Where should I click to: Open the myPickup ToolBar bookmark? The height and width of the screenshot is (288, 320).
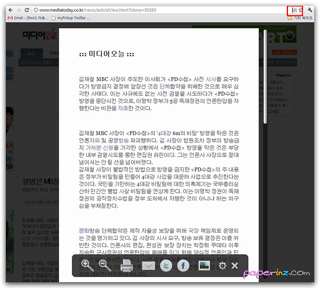point(71,18)
